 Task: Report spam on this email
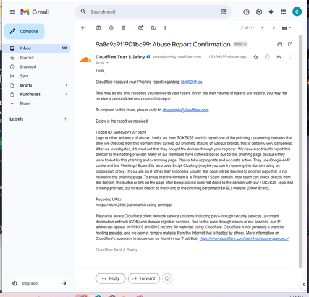pyautogui.click(x=111, y=28)
